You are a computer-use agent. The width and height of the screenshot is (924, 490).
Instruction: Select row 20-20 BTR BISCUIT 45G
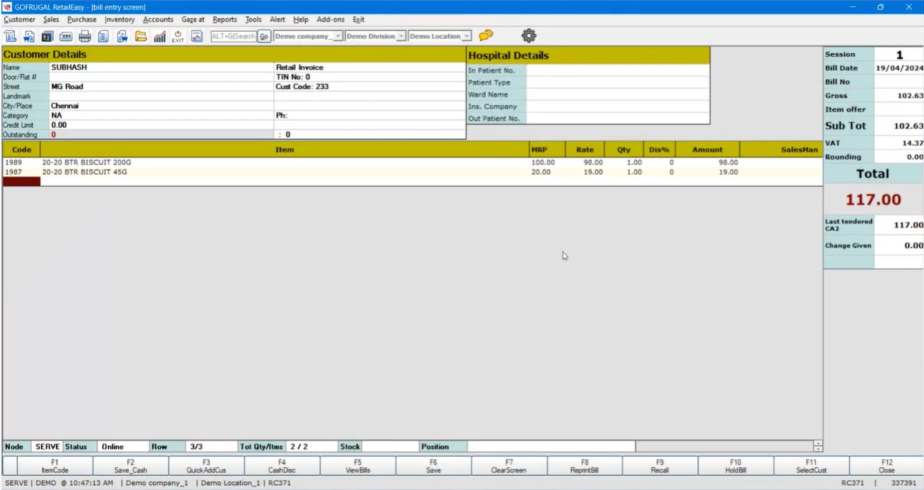pos(413,172)
